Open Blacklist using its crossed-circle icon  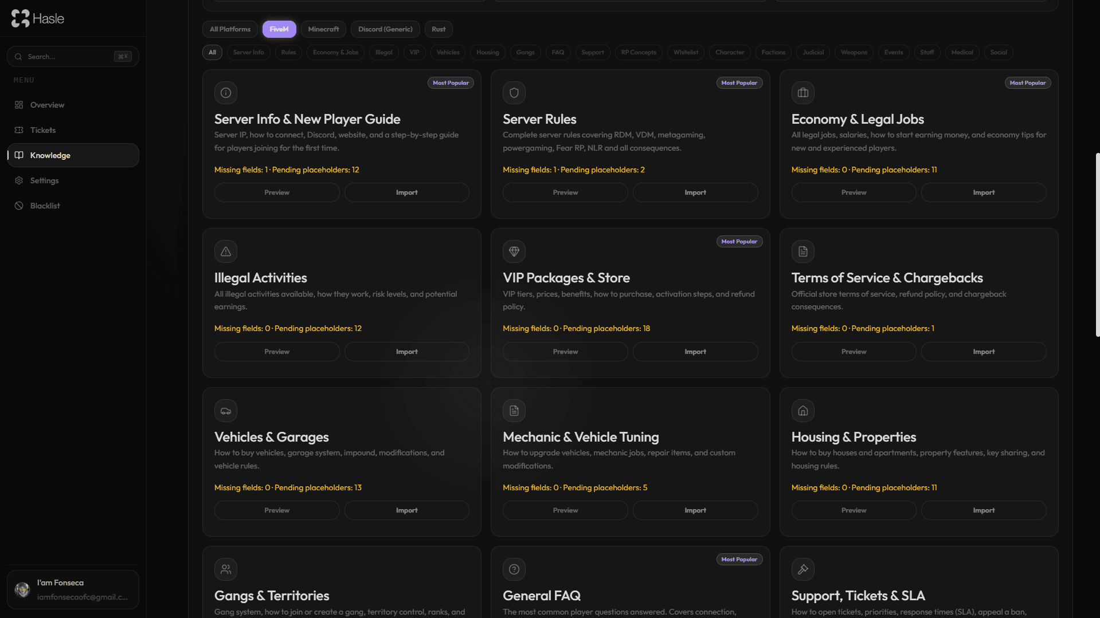[x=18, y=206]
